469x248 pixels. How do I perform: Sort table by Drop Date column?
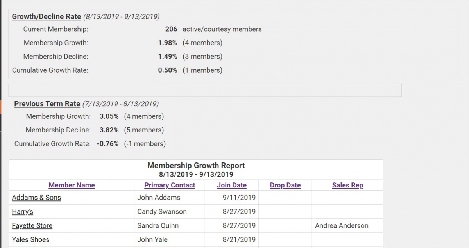coord(285,185)
